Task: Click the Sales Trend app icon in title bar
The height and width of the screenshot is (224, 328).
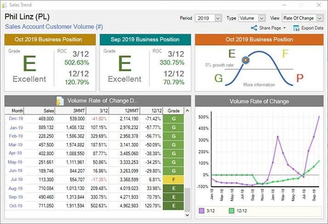Action: click(5, 5)
